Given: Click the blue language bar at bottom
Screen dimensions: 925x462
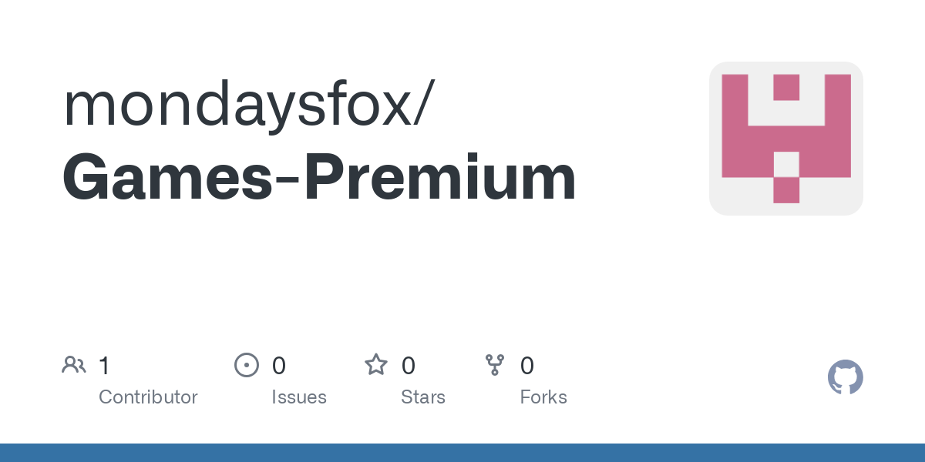Looking at the screenshot, I should click(x=462, y=453).
